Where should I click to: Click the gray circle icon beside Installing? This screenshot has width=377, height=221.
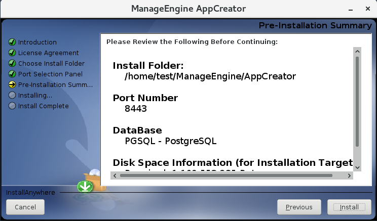[x=12, y=95]
